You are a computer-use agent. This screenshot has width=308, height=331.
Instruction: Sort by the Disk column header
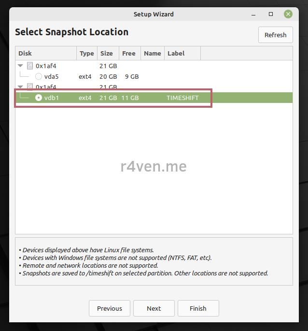(x=46, y=53)
